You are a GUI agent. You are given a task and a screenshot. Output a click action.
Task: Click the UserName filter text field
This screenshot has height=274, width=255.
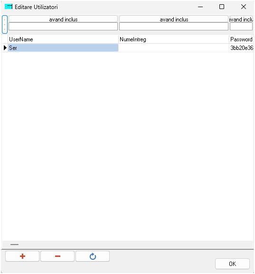(63, 27)
